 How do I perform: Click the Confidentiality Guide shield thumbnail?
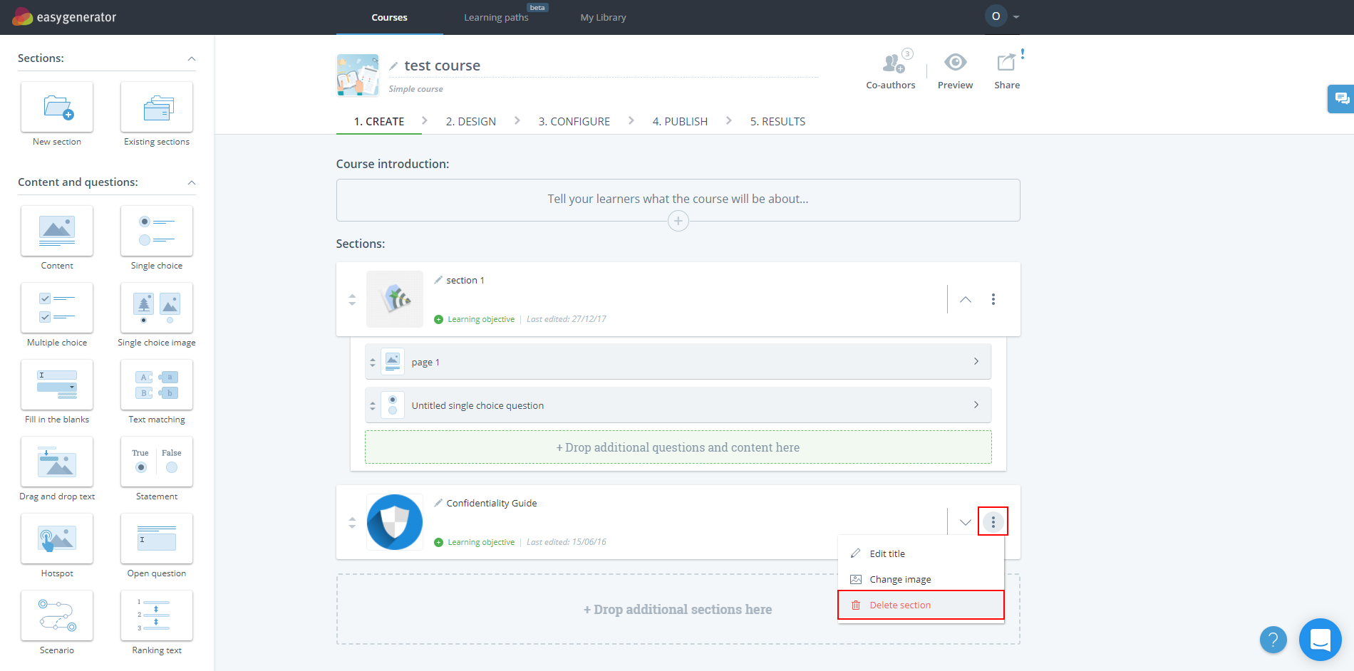tap(395, 522)
